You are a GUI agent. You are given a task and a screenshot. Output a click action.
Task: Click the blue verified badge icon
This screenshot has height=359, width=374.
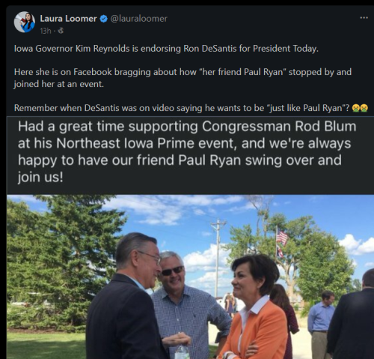pyautogui.click(x=103, y=19)
